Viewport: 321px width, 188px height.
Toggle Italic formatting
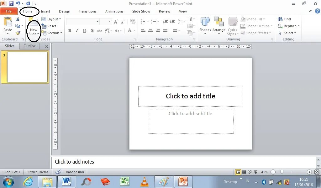click(77, 31)
